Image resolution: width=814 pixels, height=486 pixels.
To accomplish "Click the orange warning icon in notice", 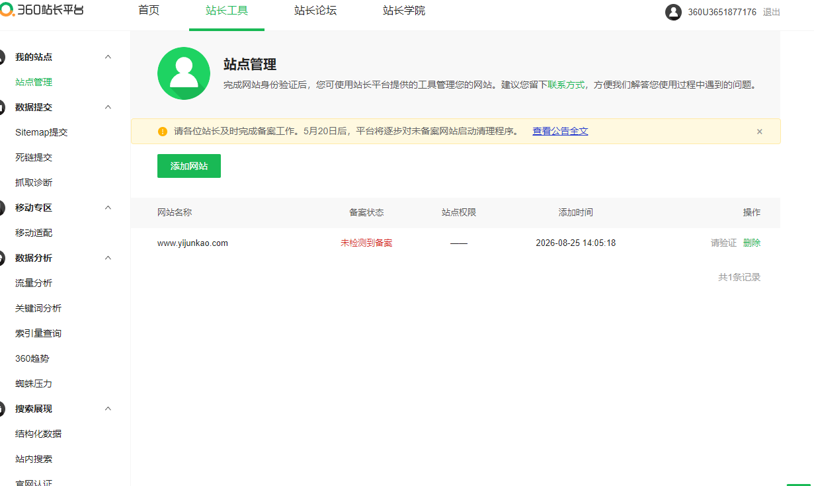I will [x=163, y=132].
